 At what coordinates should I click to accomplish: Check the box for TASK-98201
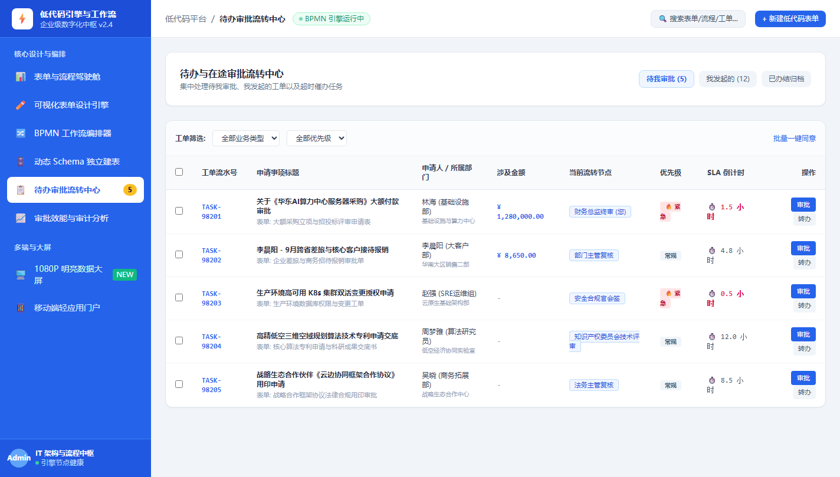pos(179,211)
